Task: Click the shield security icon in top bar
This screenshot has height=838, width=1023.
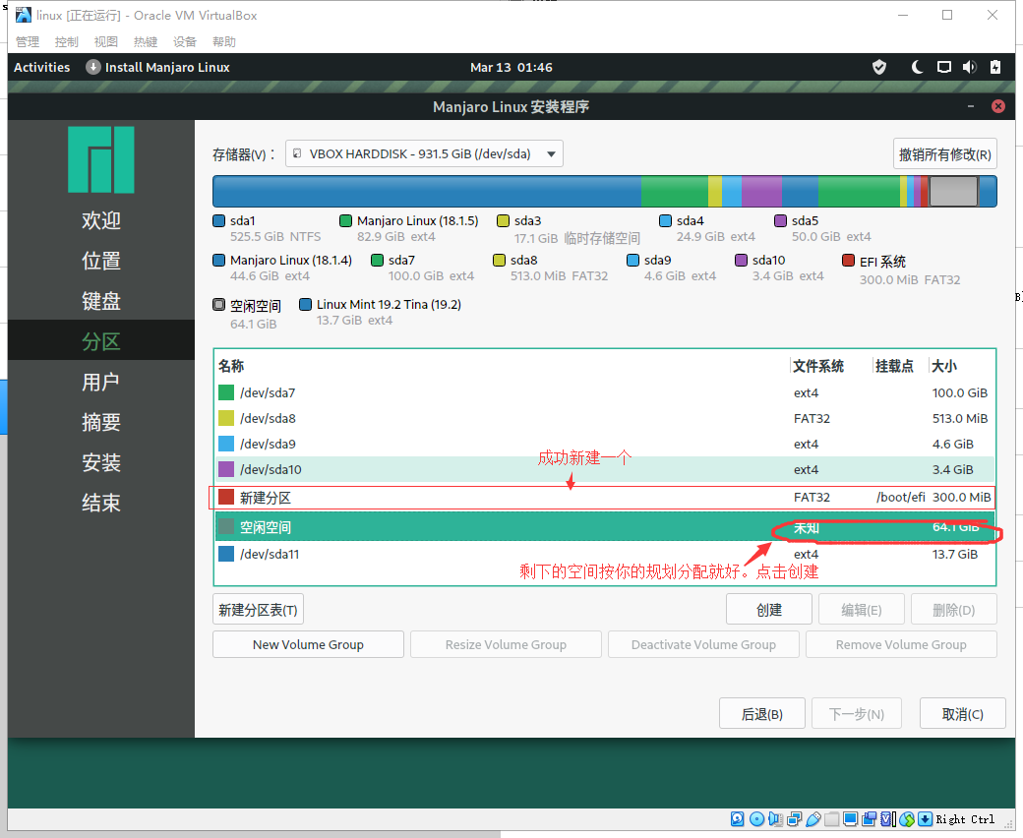Action: [879, 67]
